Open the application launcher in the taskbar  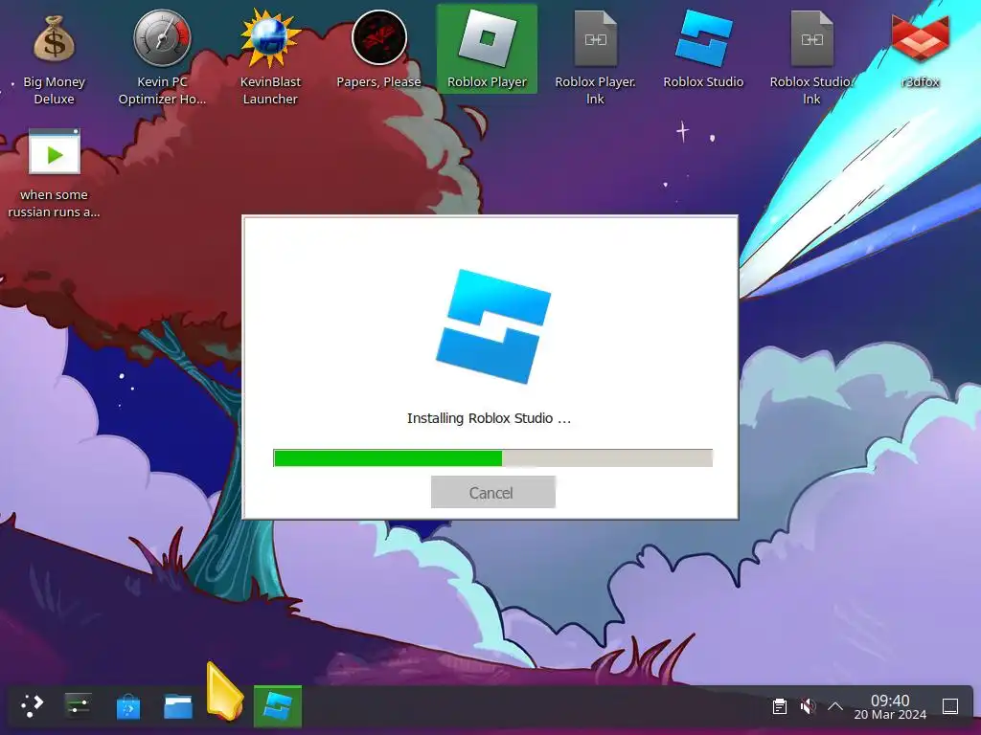[32, 705]
